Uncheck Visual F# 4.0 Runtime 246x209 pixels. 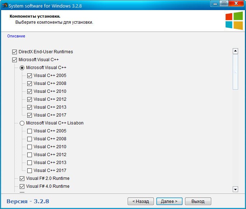pos(22,186)
